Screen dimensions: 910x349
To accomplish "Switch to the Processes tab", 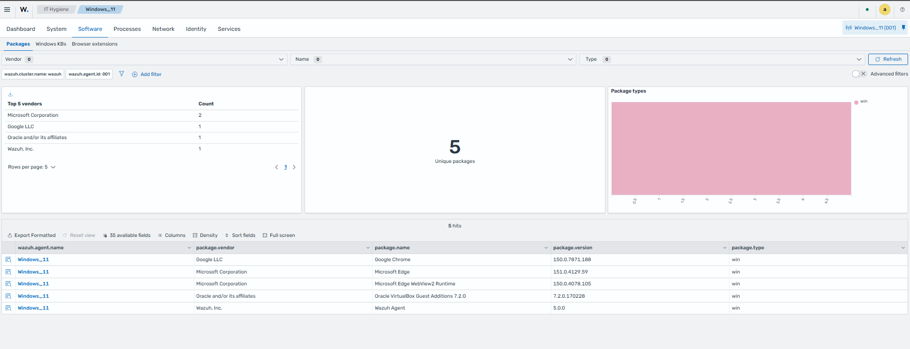I will point(127,29).
